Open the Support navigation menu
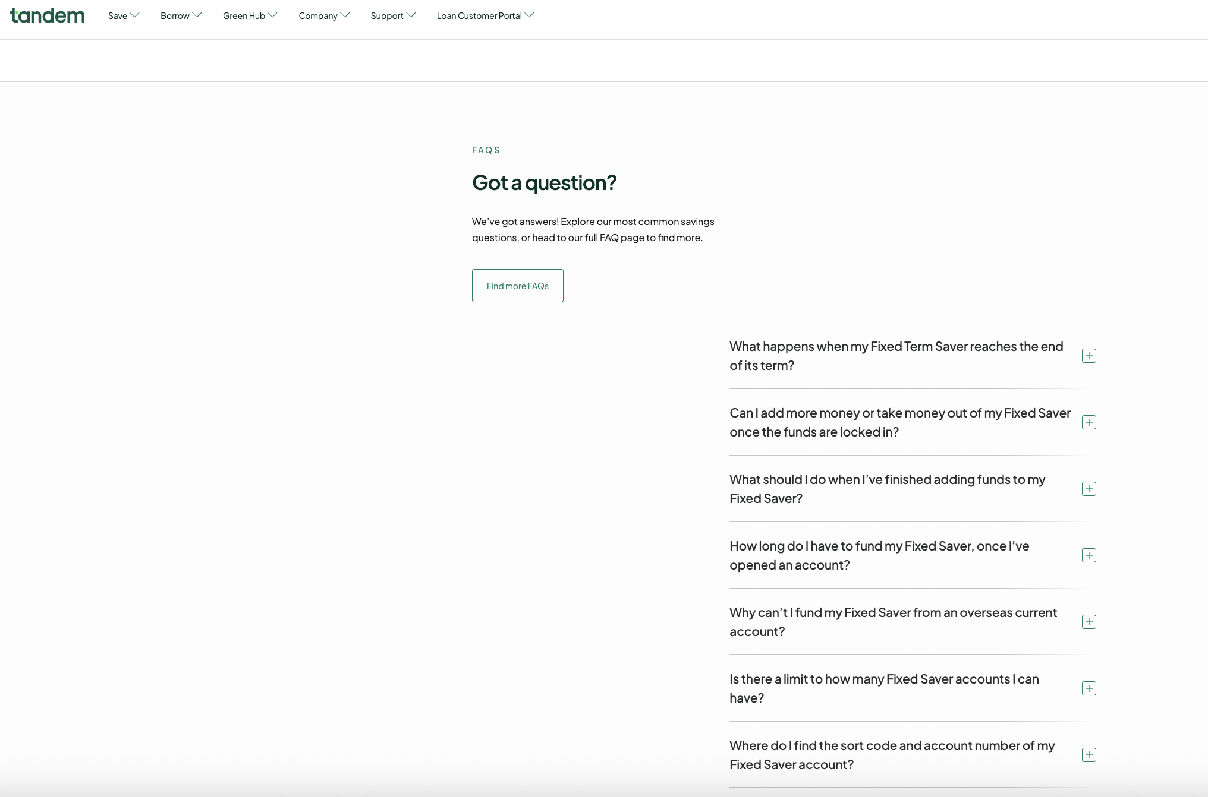The width and height of the screenshot is (1208, 797). 392,16
